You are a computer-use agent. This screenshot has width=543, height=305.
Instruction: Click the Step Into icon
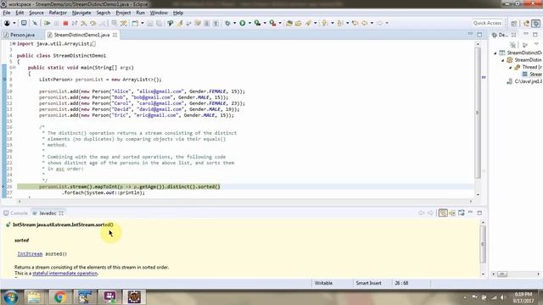click(83, 23)
